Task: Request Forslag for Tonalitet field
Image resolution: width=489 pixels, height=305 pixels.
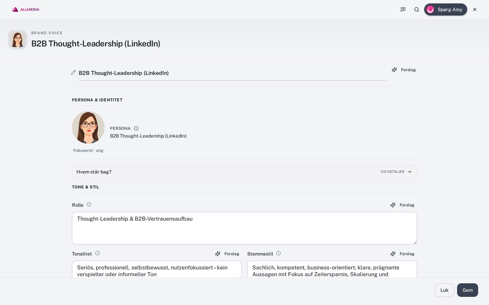Action: click(x=227, y=254)
